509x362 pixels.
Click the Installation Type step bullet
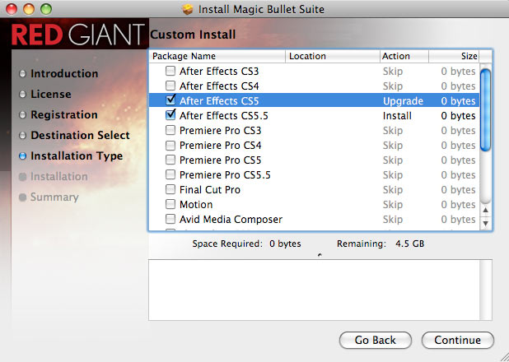pyautogui.click(x=22, y=156)
